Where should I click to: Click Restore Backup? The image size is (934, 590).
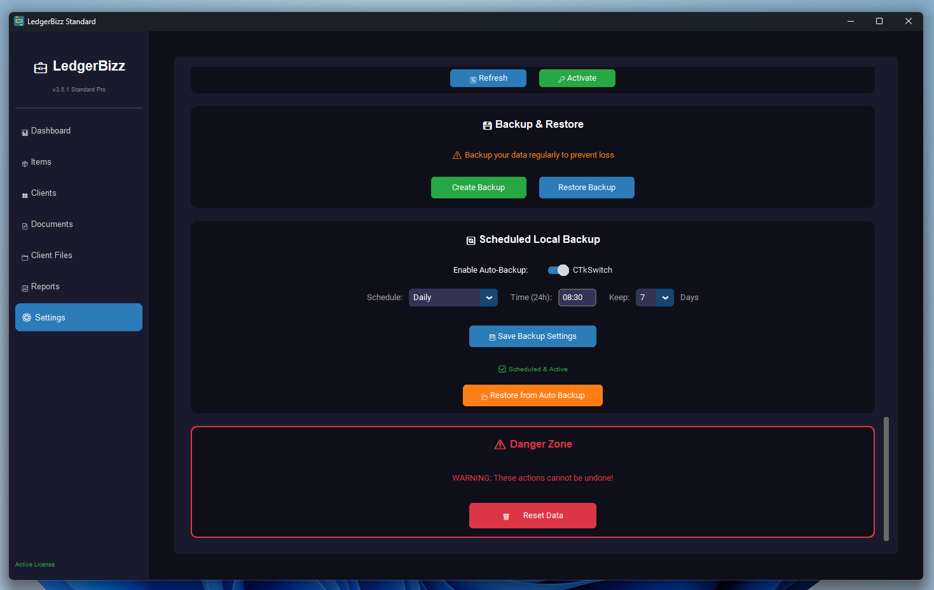click(x=587, y=188)
